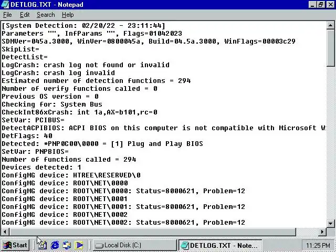Click the '[System Detection: 02/20/22 - 23:11:44]' line
The width and height of the screenshot is (336, 252).
(x=83, y=26)
